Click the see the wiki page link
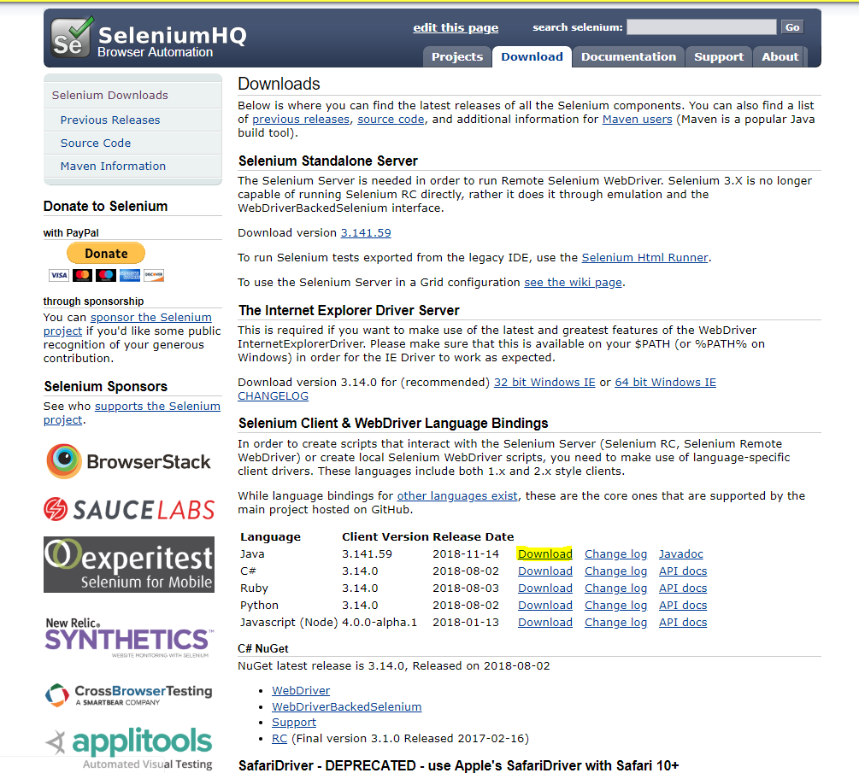Screen dimensions: 859x773 [573, 283]
